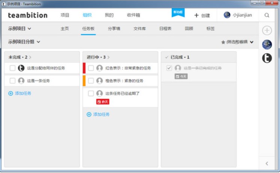280x173 pixels.
Task: Open the 组织 top menu
Action: tap(87, 15)
